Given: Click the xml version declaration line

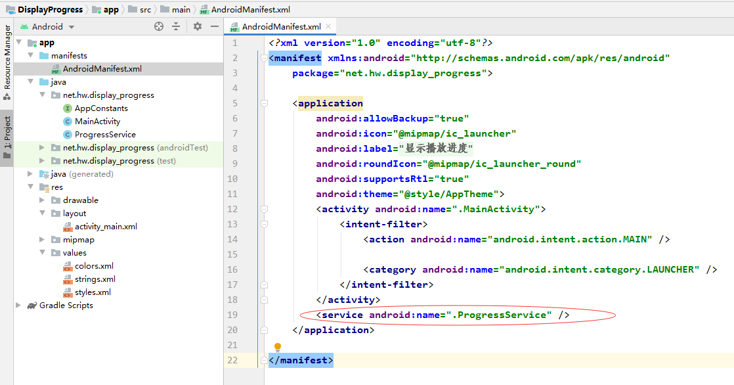Looking at the screenshot, I should [x=381, y=43].
